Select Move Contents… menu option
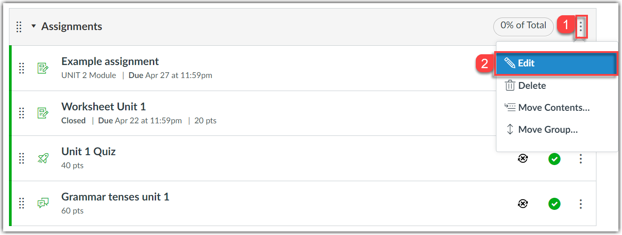622x235 pixels. point(553,107)
